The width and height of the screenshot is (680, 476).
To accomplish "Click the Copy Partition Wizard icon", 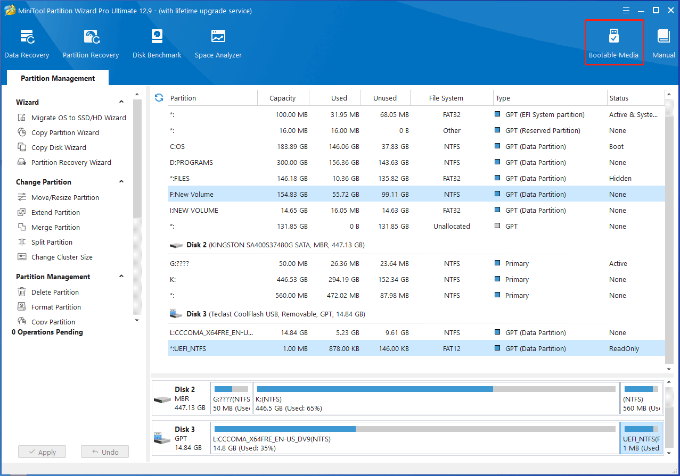I will pyautogui.click(x=22, y=132).
